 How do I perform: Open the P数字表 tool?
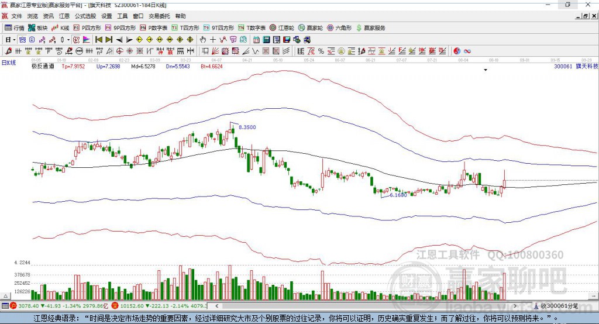154,28
